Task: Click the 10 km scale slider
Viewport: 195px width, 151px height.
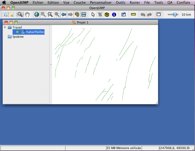Action: pyautogui.click(x=173, y=15)
